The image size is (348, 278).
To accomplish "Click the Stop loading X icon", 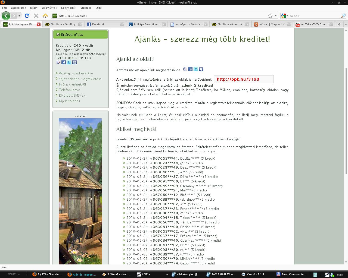I will 36,16.
